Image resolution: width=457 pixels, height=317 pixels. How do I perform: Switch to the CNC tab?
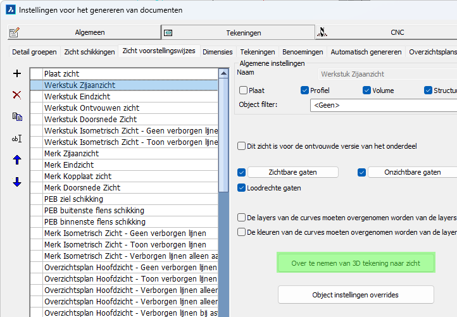(x=385, y=32)
